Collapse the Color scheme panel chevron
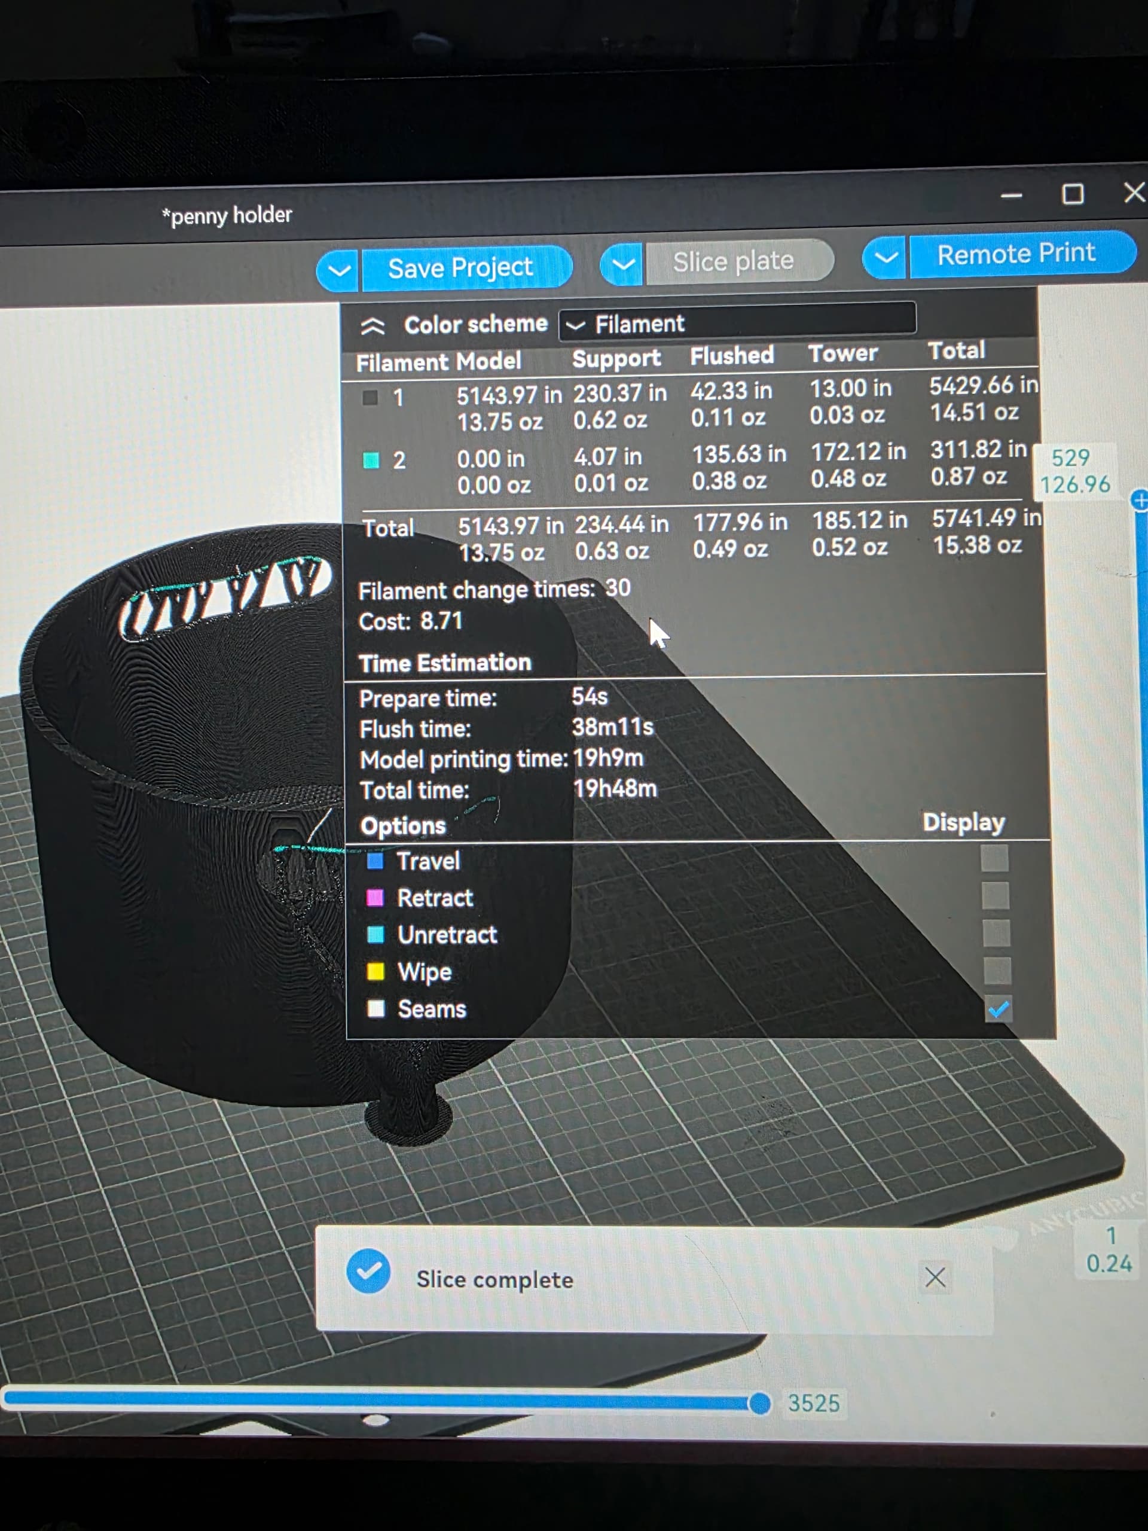1148x1531 pixels. 373,327
